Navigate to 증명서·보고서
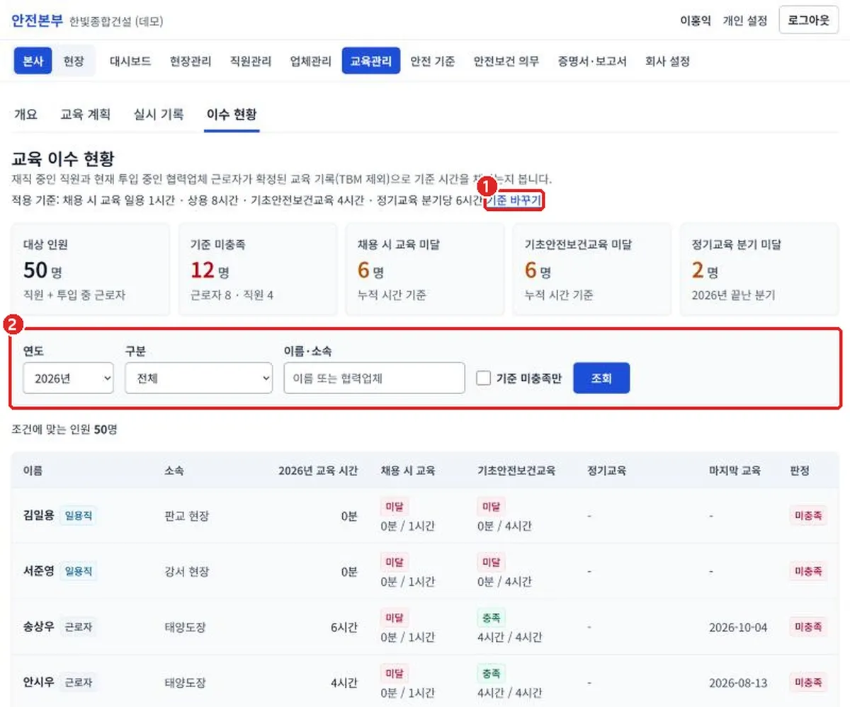 592,62
